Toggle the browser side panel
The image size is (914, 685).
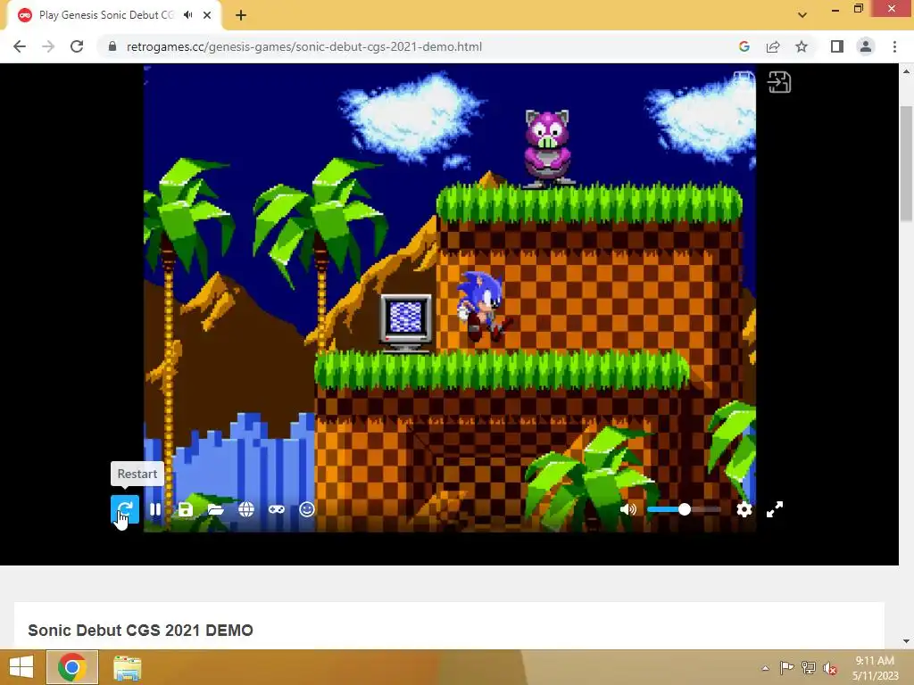pos(837,46)
